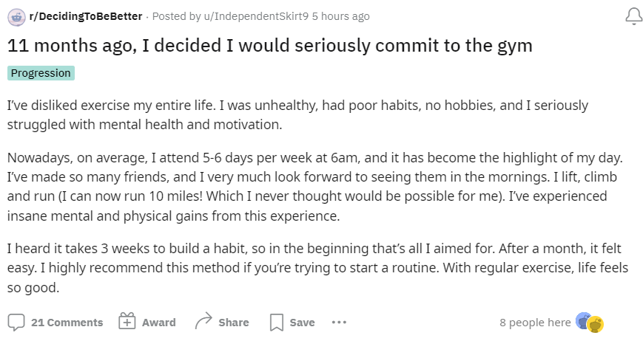Screen dimensions: 643x341
Task: Open Share options via the Share label
Action: point(234,323)
